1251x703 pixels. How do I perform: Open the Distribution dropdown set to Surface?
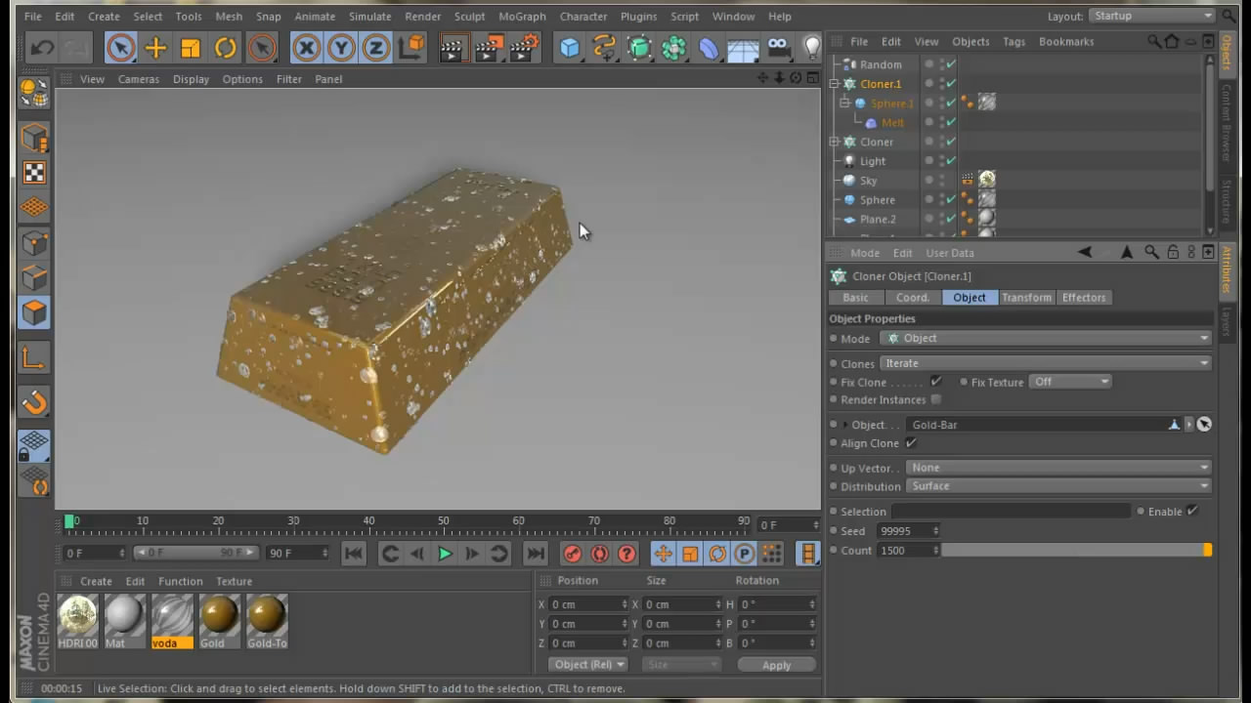(x=1058, y=486)
